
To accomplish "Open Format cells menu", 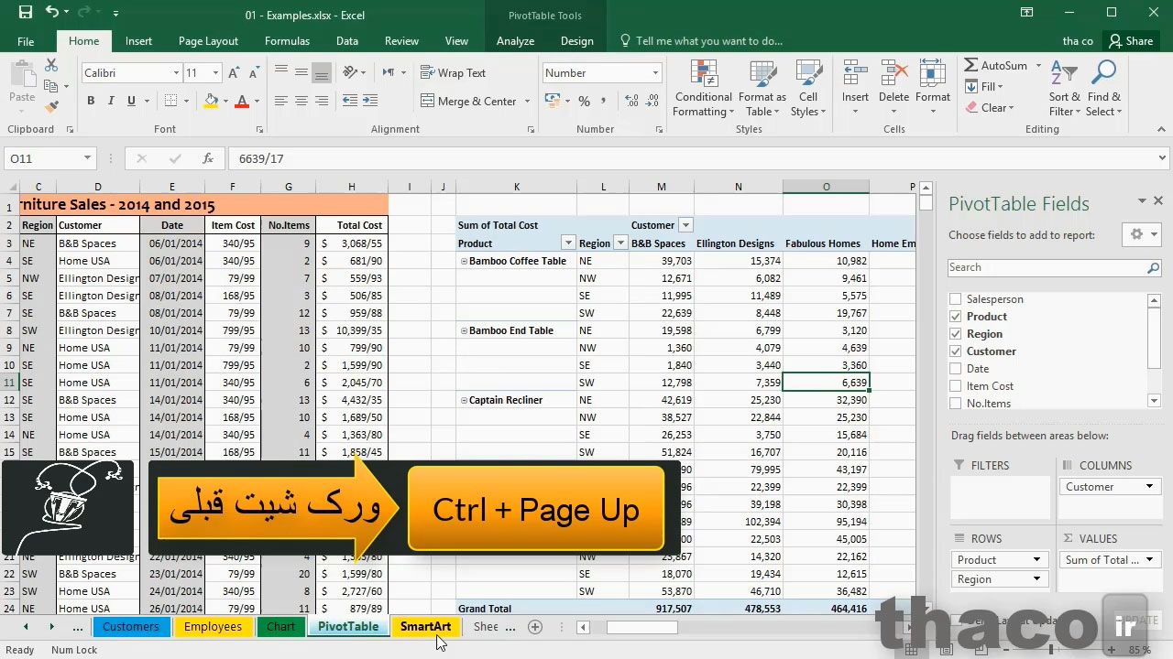I will [932, 89].
